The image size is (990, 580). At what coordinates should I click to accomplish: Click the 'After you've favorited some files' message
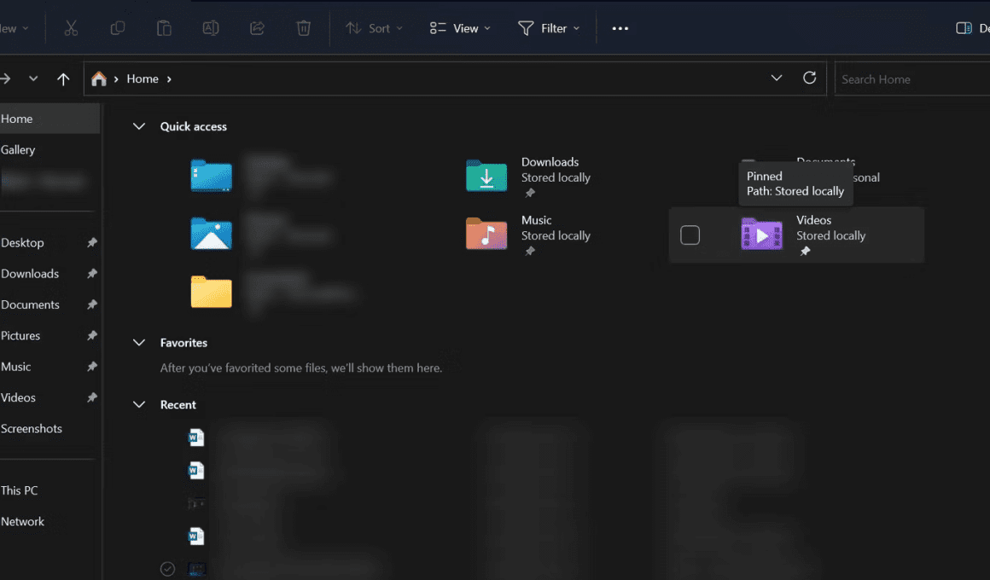click(301, 368)
